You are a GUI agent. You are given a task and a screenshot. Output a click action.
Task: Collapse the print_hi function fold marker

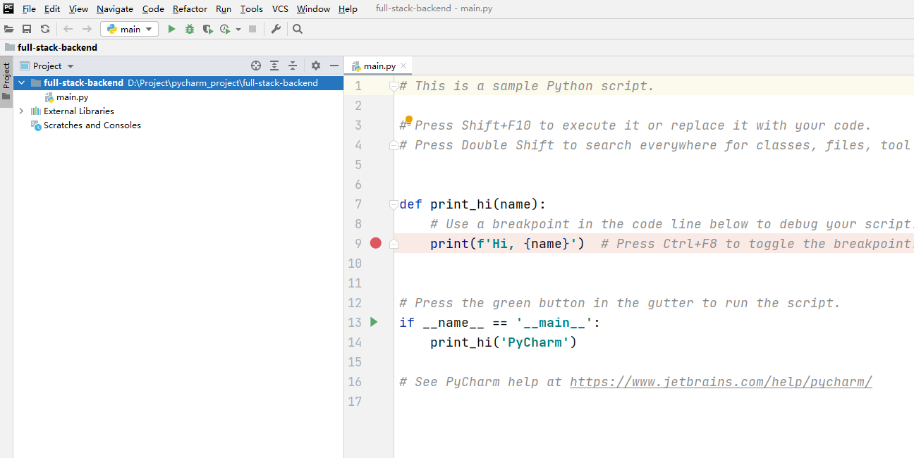394,204
